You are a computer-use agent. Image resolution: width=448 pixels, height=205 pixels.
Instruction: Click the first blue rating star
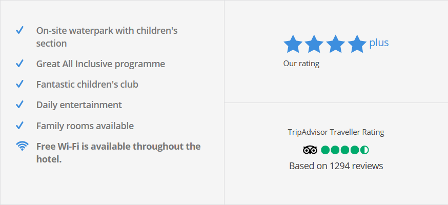tap(293, 45)
